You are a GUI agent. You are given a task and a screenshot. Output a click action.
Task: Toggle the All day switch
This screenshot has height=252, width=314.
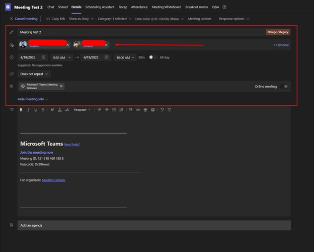point(153,57)
